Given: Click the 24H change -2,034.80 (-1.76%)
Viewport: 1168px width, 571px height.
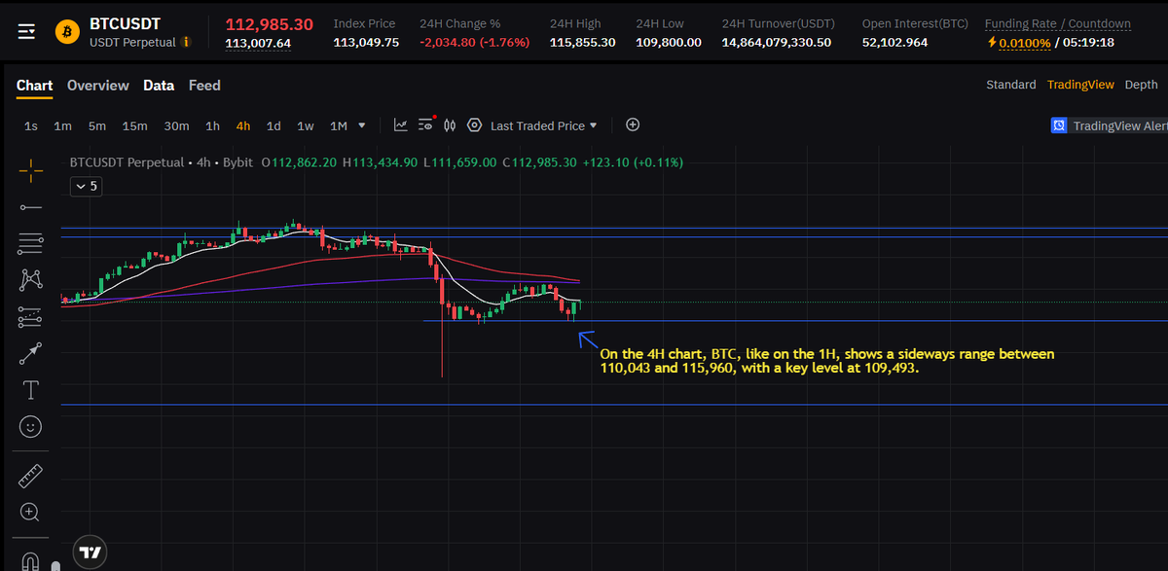Looking at the screenshot, I should (474, 43).
